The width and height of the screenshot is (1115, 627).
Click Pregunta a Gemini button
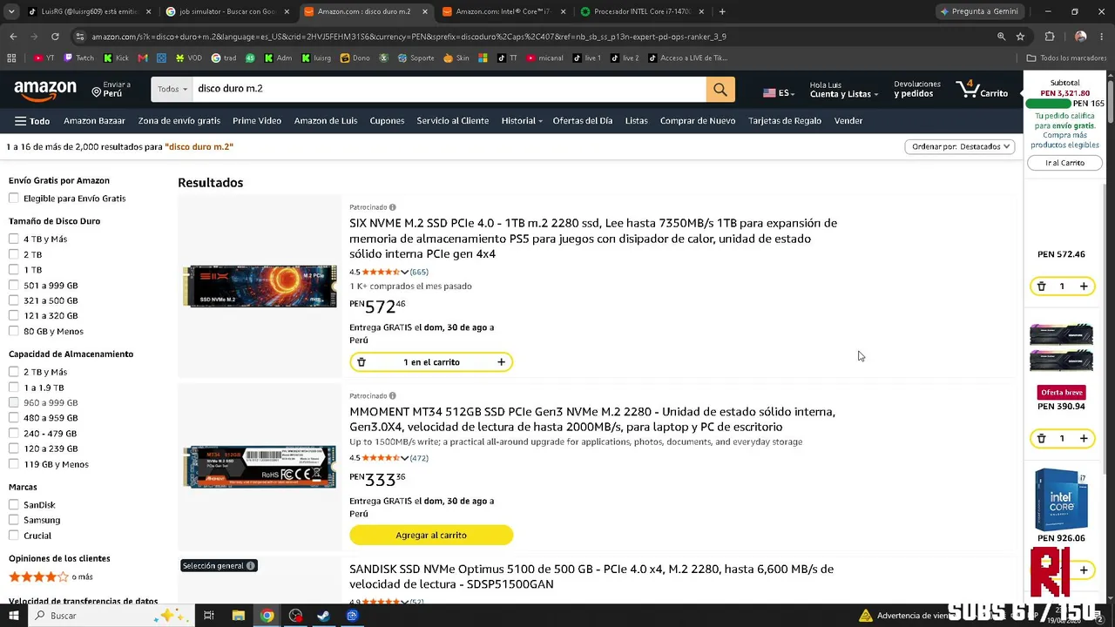[978, 11]
